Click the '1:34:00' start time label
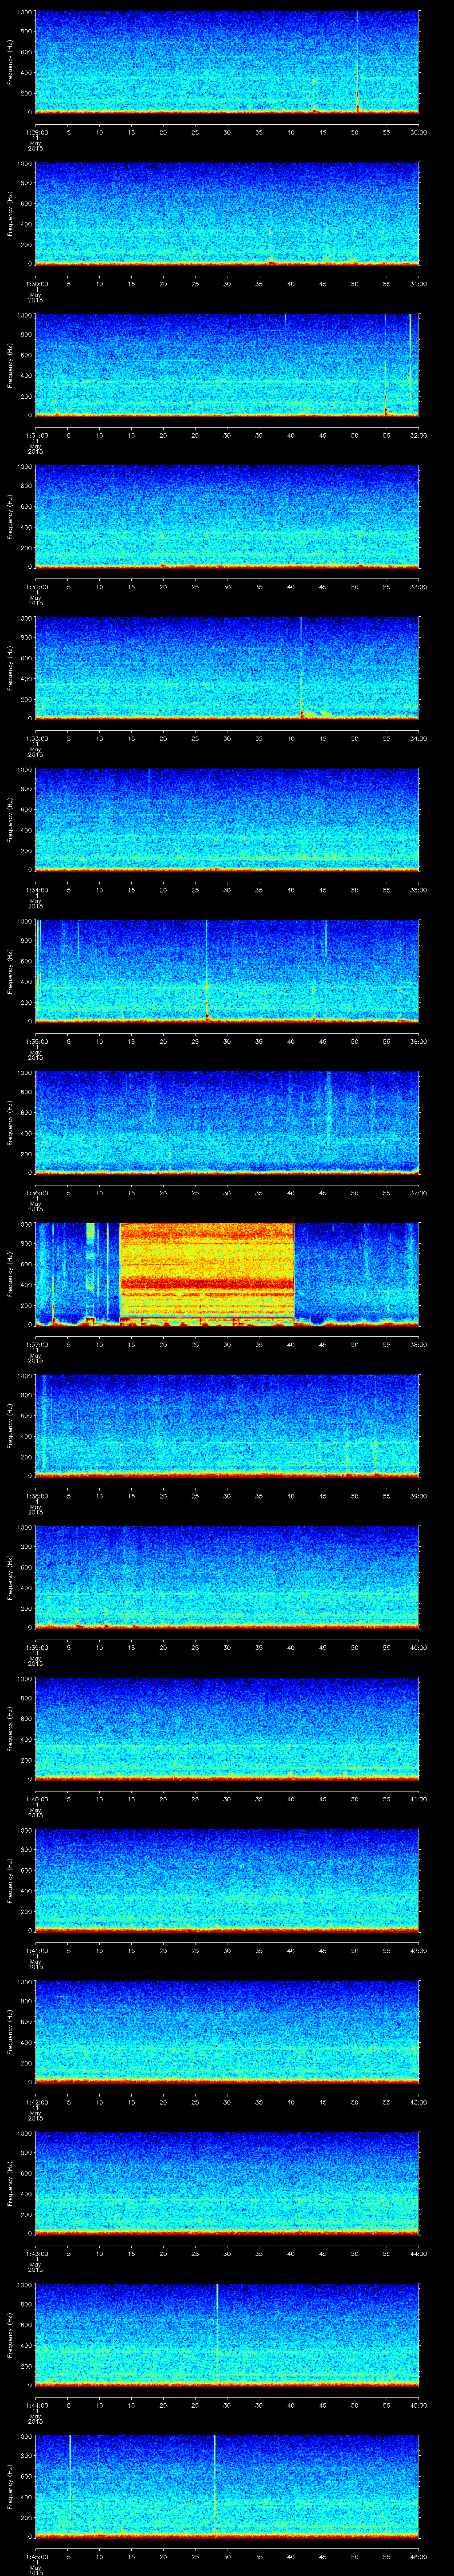Viewport: 454px width, 2576px height. coord(36,890)
